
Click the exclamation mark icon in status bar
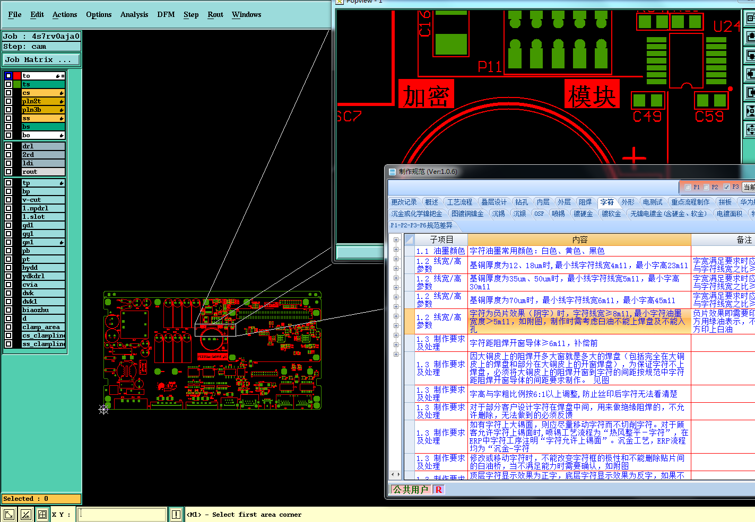coord(176,514)
